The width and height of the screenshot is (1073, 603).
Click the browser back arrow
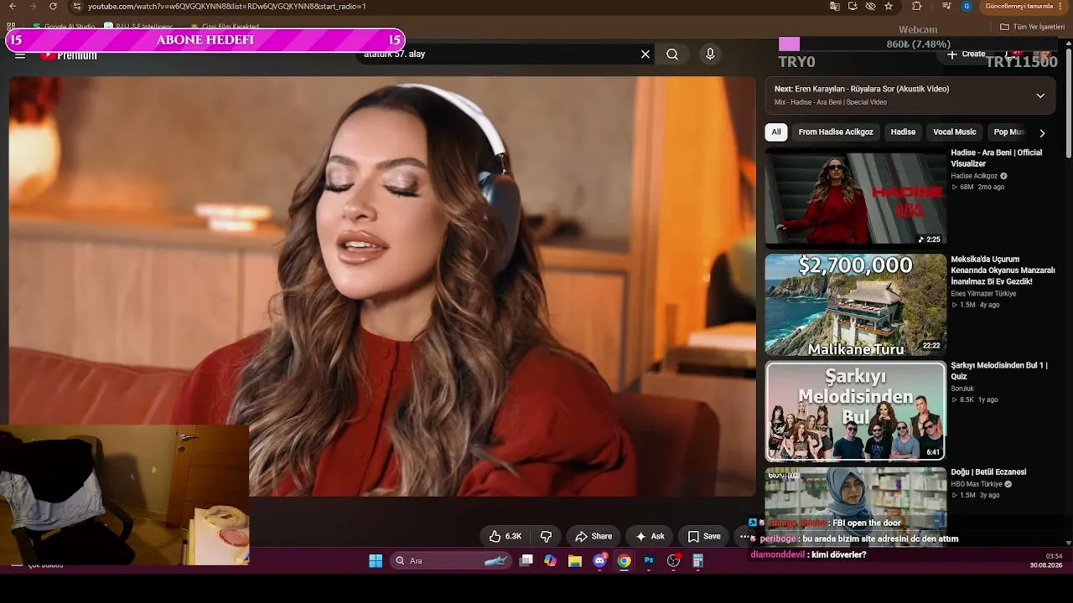[x=13, y=7]
